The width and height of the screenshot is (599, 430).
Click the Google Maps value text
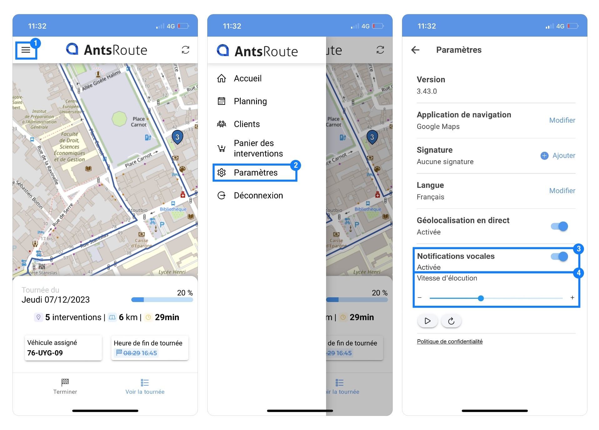pyautogui.click(x=438, y=127)
